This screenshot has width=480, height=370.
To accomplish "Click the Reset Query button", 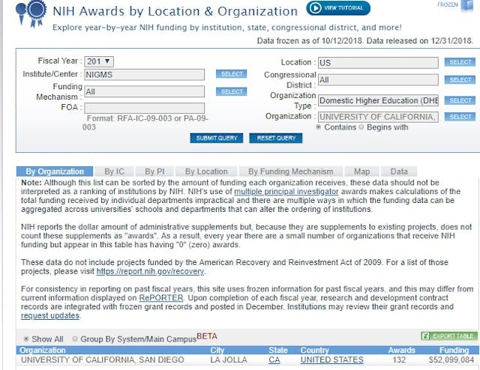I will coord(276,139).
